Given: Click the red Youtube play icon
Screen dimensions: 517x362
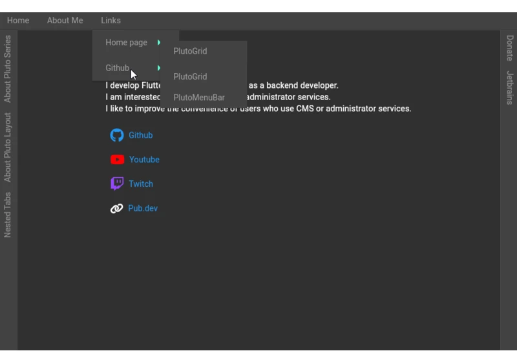Looking at the screenshot, I should (117, 160).
